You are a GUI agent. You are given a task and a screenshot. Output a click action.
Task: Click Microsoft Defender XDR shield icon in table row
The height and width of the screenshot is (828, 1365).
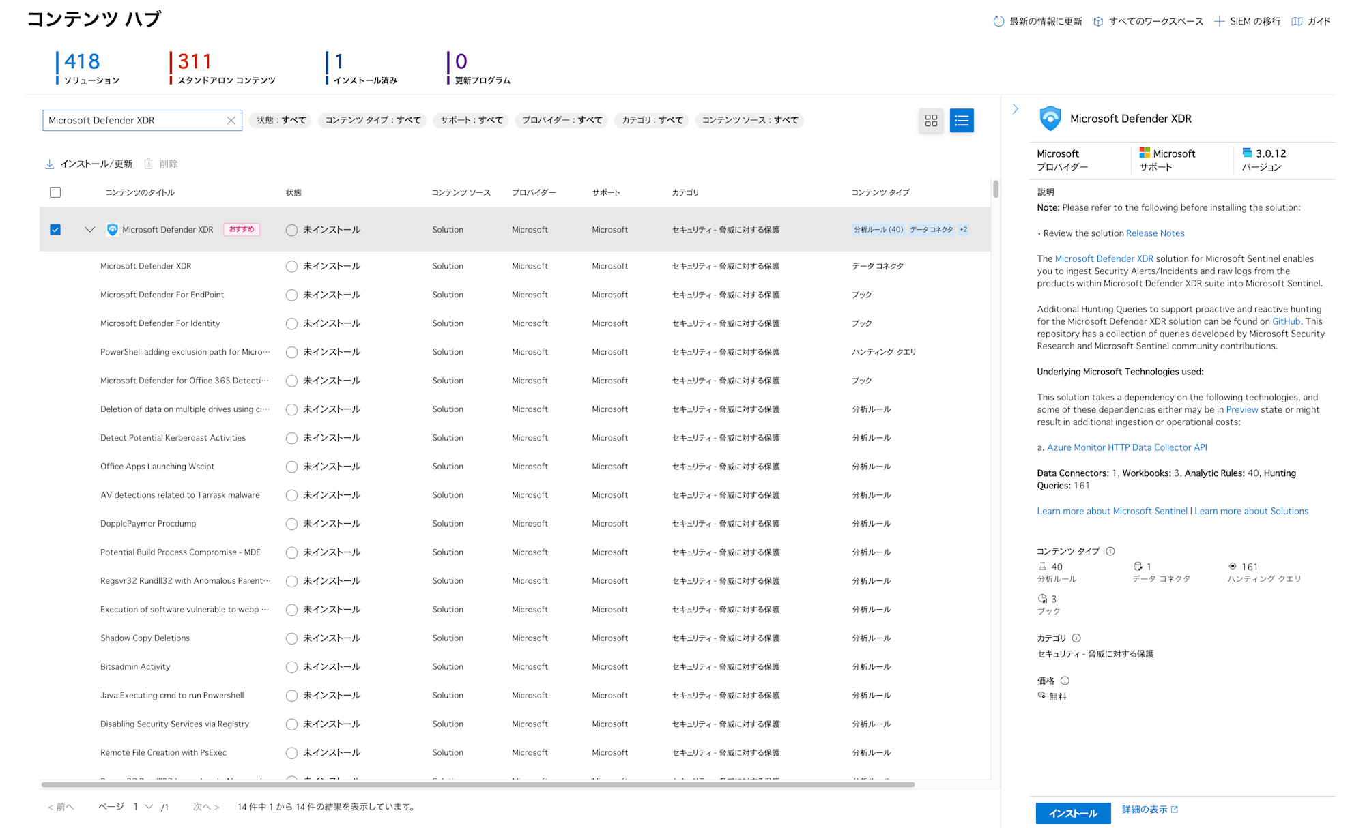tap(113, 230)
